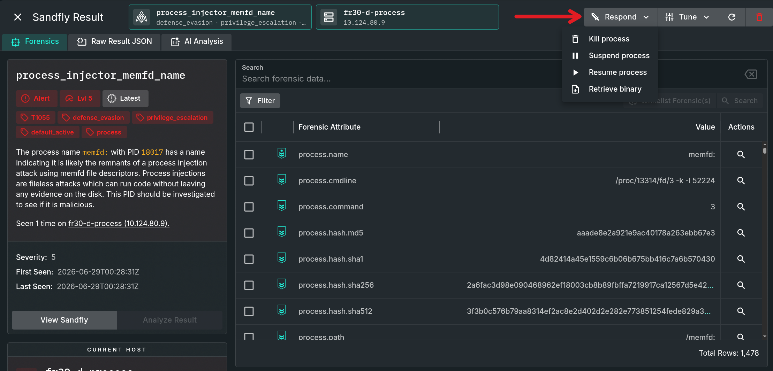
Task: Open the Raw Result JSON tab
Action: point(114,42)
